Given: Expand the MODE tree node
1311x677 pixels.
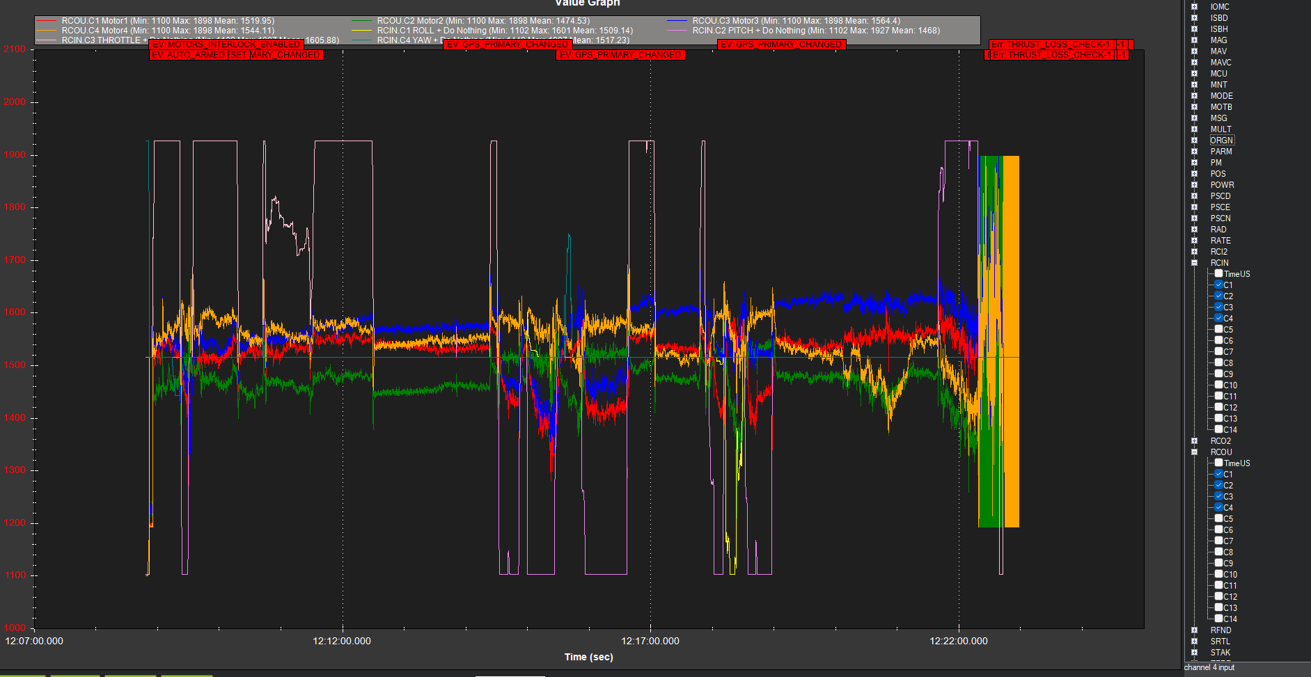Looking at the screenshot, I should [x=1194, y=96].
